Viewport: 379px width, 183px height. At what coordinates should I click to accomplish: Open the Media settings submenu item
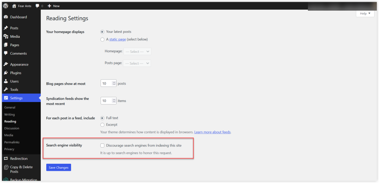click(9, 135)
